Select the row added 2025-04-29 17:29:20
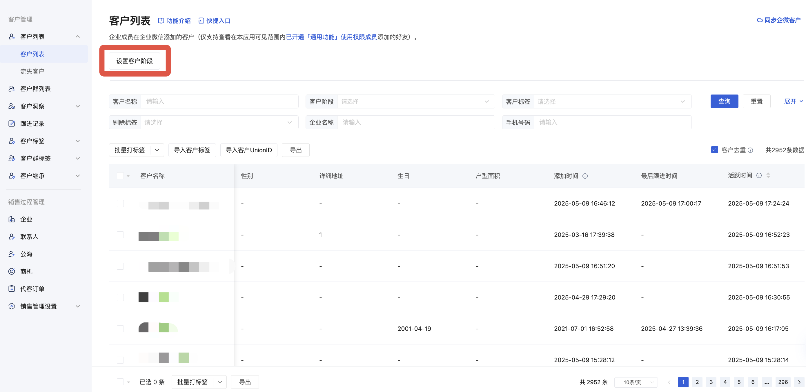 (120, 297)
